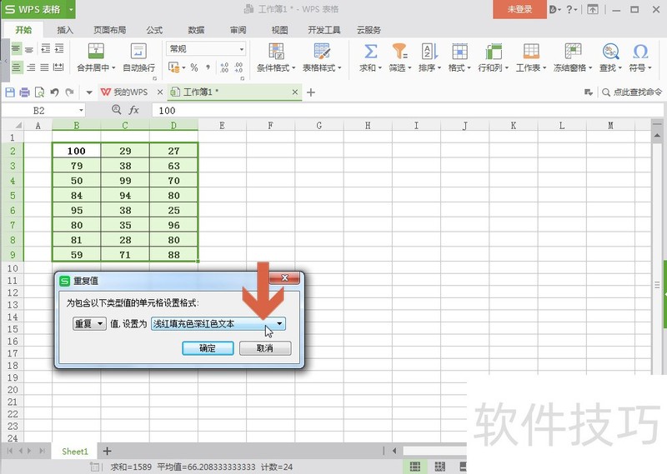
Task: Switch to the 公式 ribbon tab
Action: (154, 30)
